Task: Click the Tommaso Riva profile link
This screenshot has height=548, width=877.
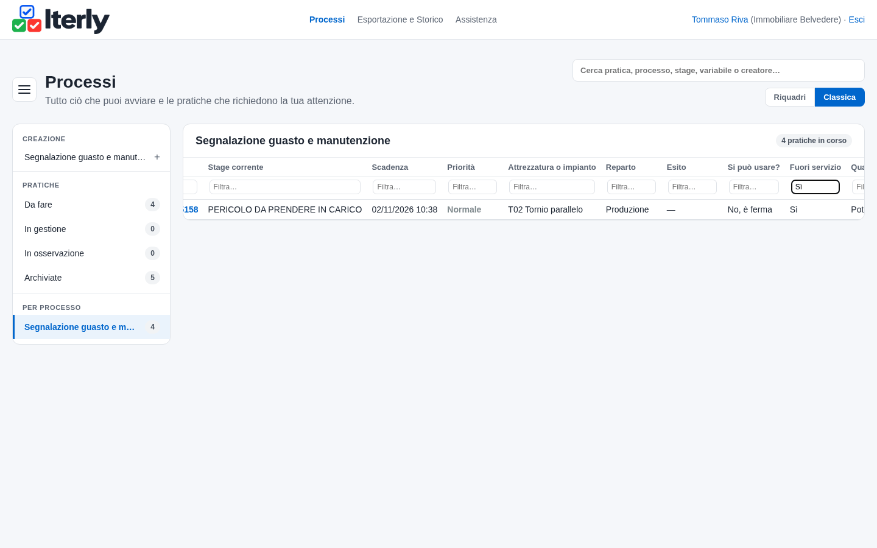Action: tap(720, 19)
